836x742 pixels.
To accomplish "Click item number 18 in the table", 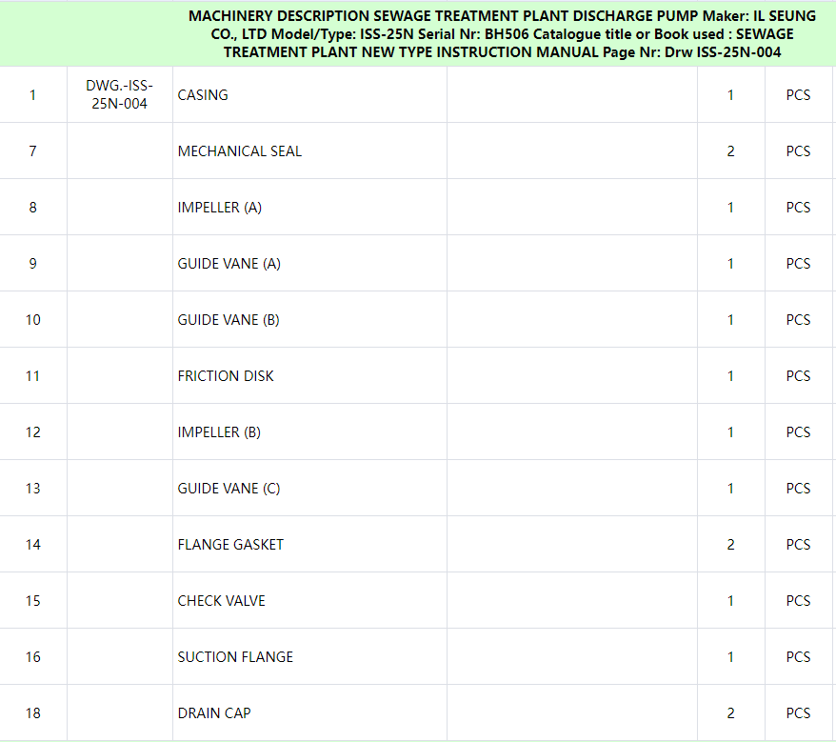I will coord(33,713).
